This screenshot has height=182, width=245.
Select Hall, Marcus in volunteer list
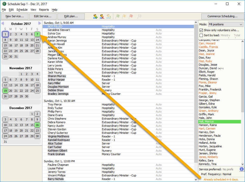point(206,121)
